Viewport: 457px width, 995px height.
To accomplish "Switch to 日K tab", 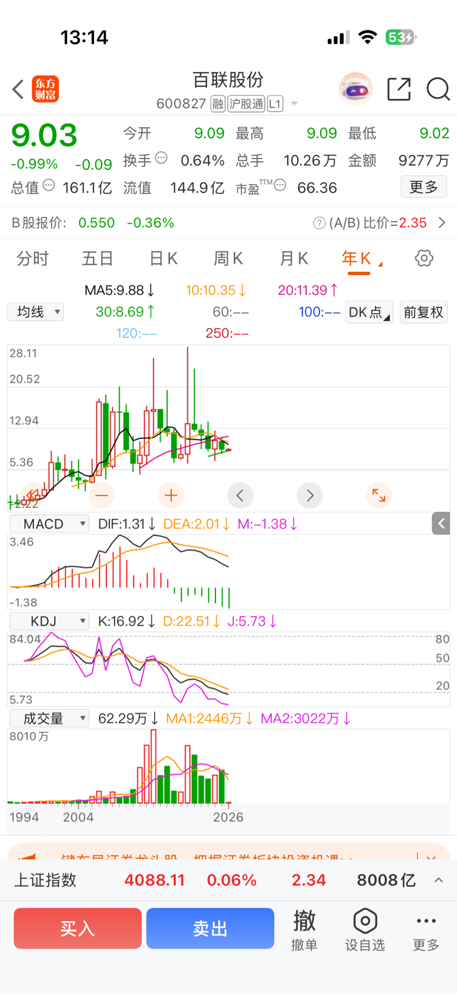I will (163, 259).
